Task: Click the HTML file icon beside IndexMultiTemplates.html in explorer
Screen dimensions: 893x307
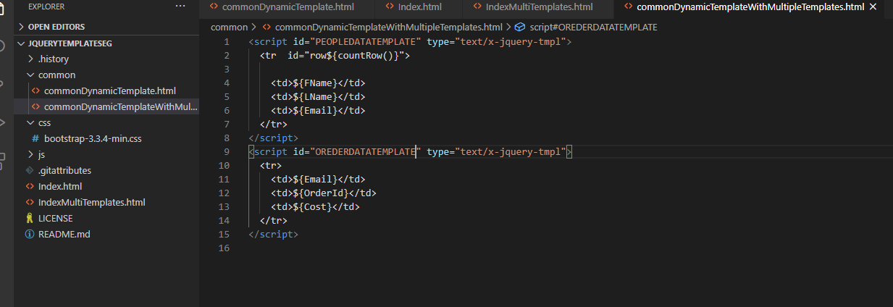Action: point(30,202)
